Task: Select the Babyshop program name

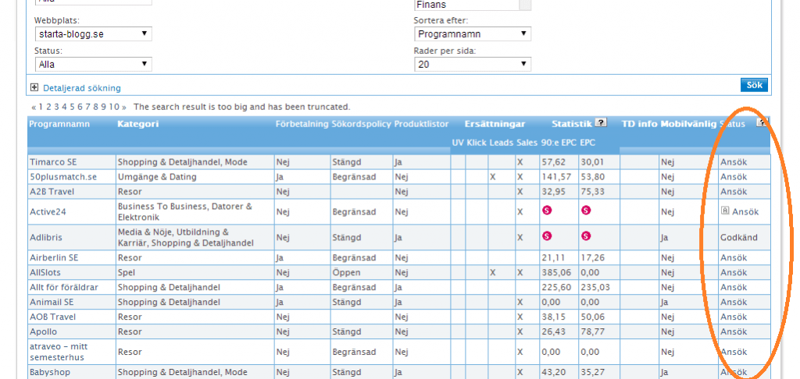Action: (x=48, y=373)
